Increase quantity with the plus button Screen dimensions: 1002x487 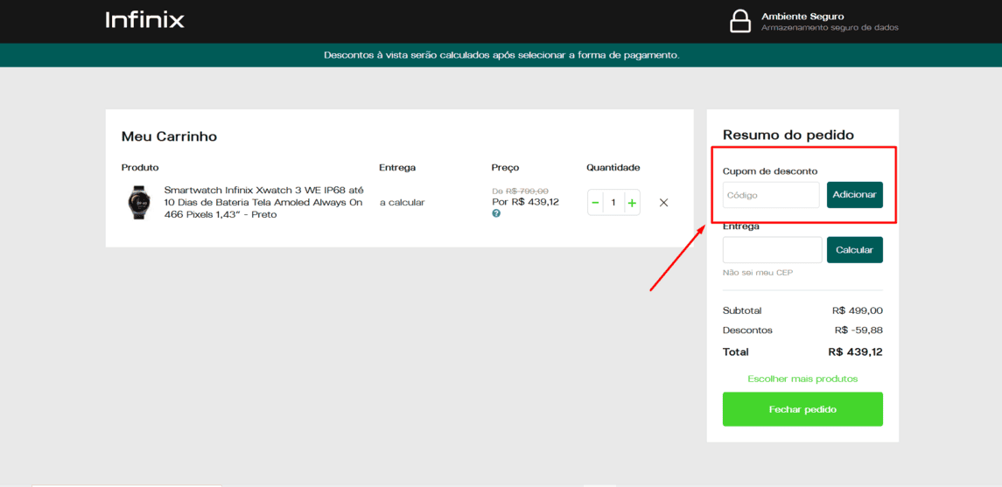point(632,202)
